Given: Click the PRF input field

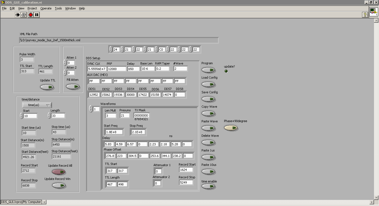Looking at the screenshot, I should coord(116,69).
